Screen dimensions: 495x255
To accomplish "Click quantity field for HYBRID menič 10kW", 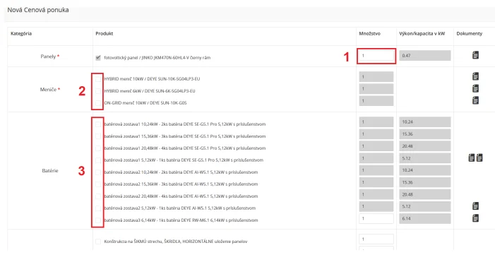I will 376,77.
